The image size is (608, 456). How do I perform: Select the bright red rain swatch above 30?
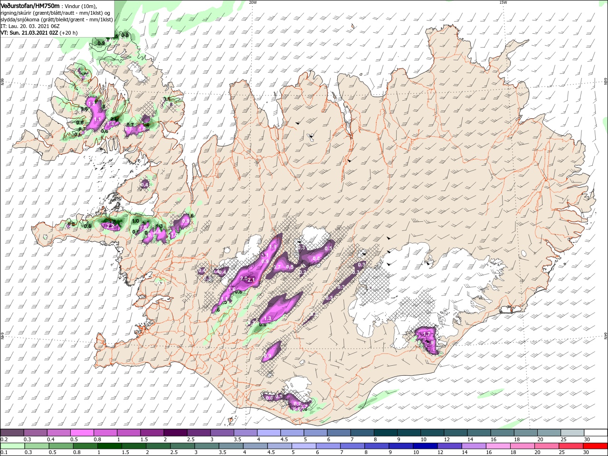click(x=595, y=446)
